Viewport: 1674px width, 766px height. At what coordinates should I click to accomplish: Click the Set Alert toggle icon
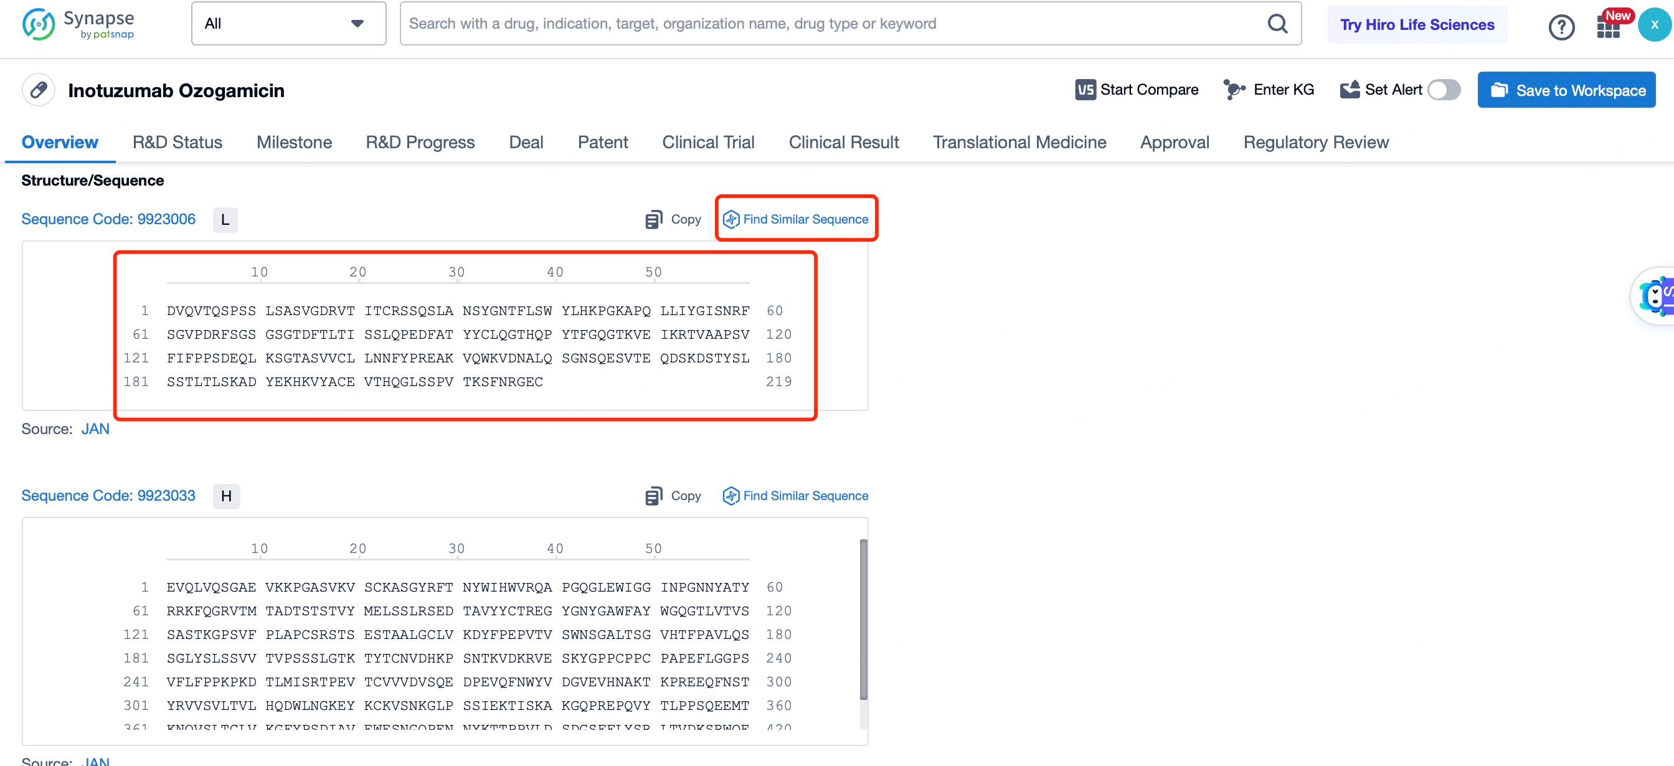(x=1447, y=90)
